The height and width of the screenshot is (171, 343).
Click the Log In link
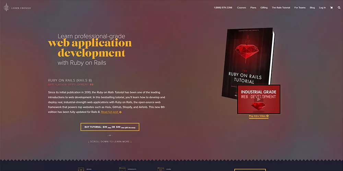pos(322,8)
